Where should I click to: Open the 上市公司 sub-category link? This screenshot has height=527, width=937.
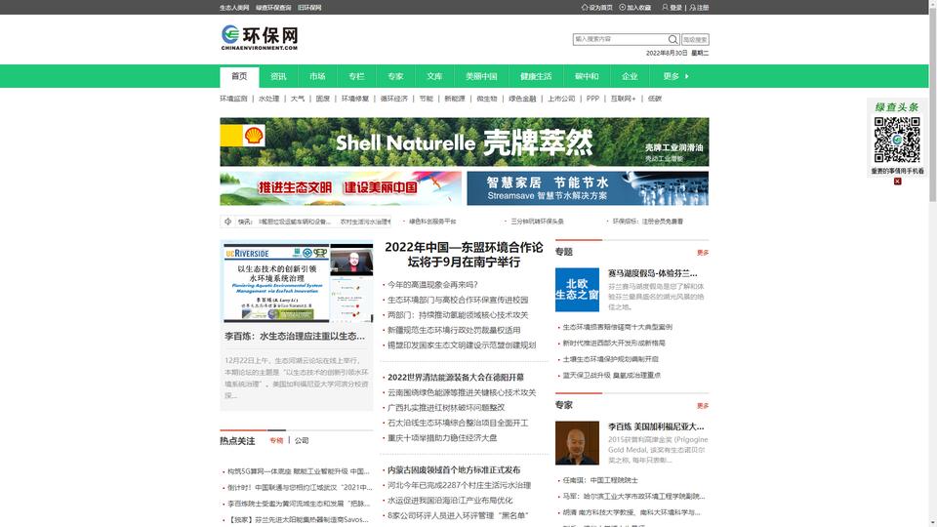(561, 99)
